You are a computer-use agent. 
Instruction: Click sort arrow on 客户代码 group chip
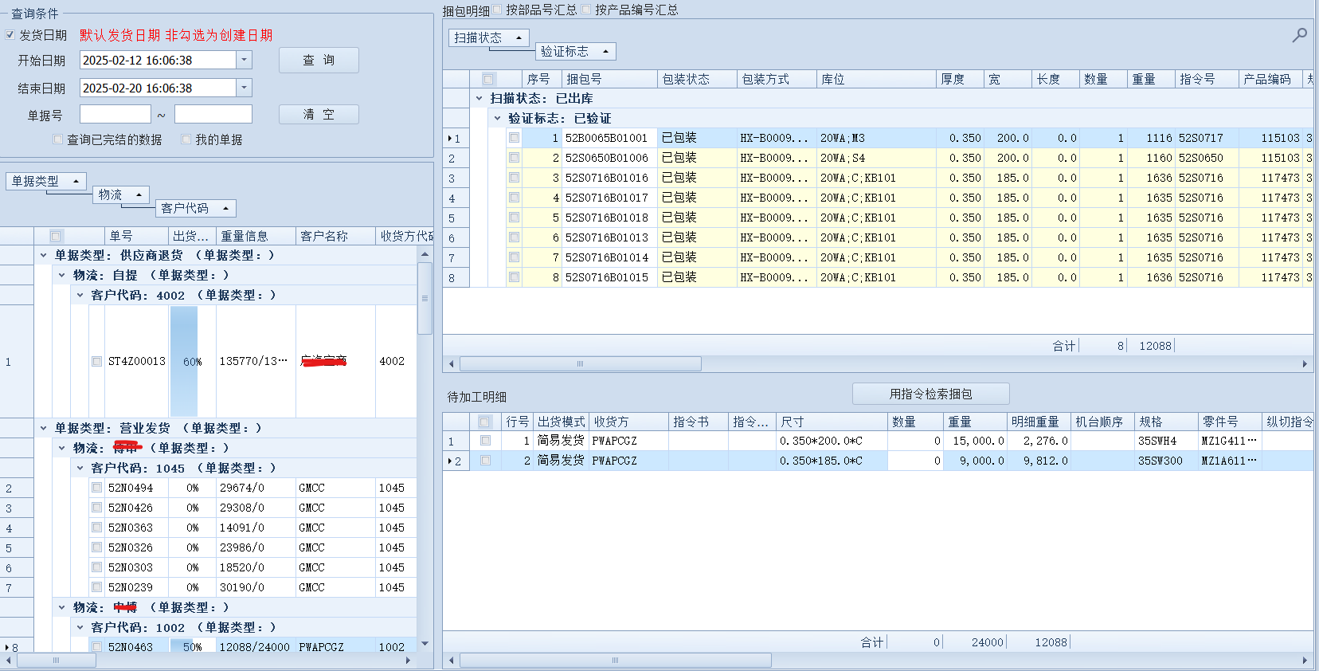pos(225,208)
